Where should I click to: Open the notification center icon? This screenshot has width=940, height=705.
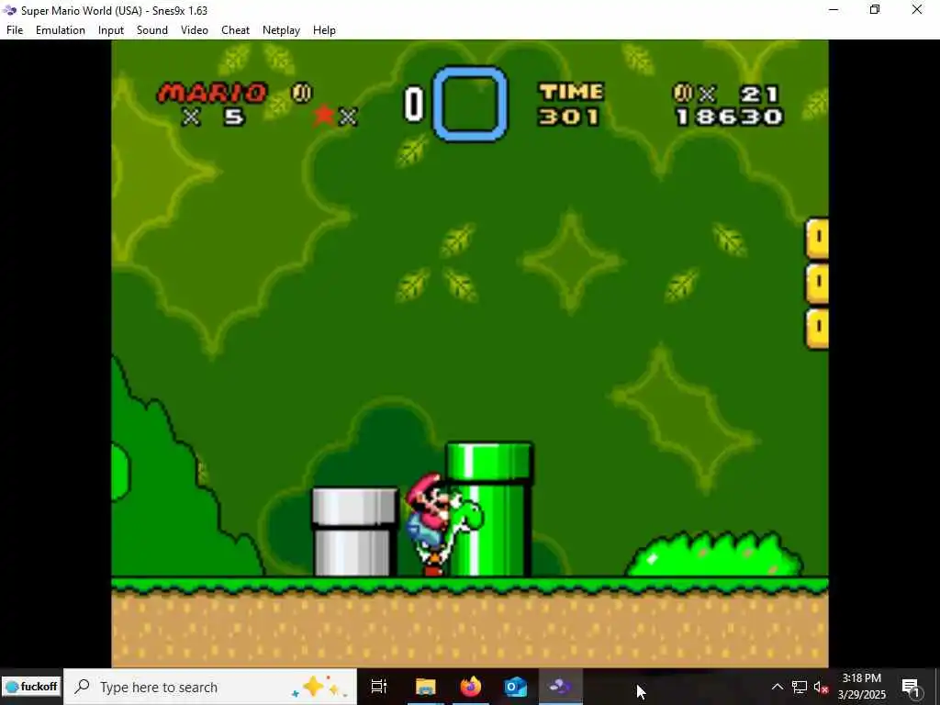tap(911, 687)
